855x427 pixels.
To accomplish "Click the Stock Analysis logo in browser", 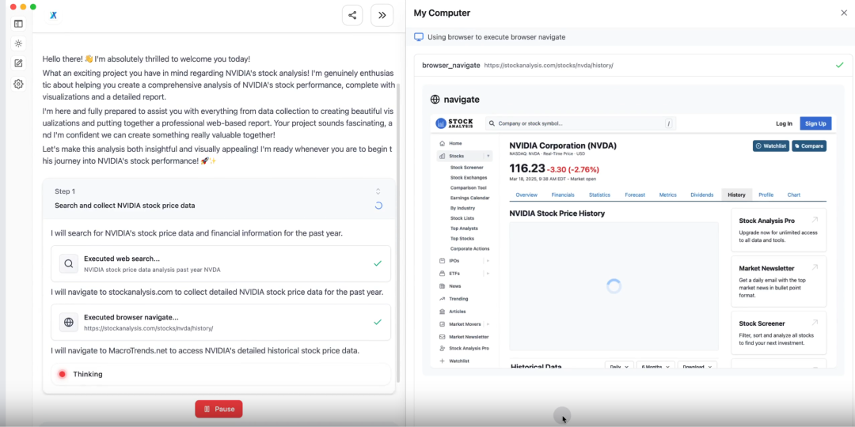I will coord(454,123).
